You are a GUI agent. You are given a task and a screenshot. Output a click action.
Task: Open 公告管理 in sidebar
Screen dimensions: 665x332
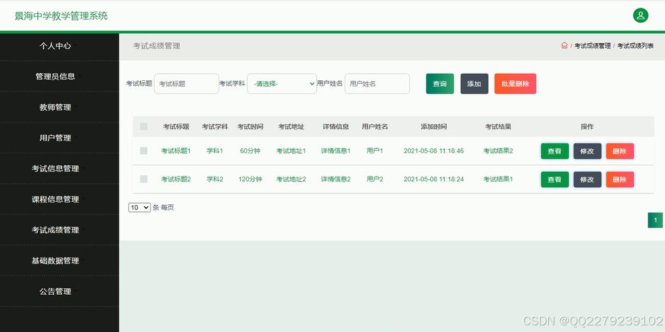click(55, 291)
